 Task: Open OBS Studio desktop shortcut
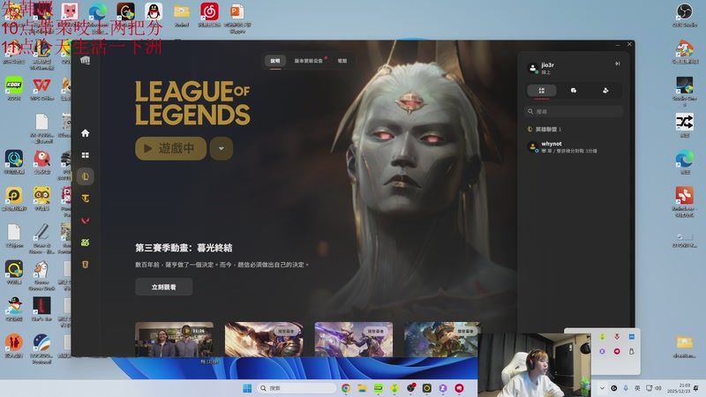(685, 14)
